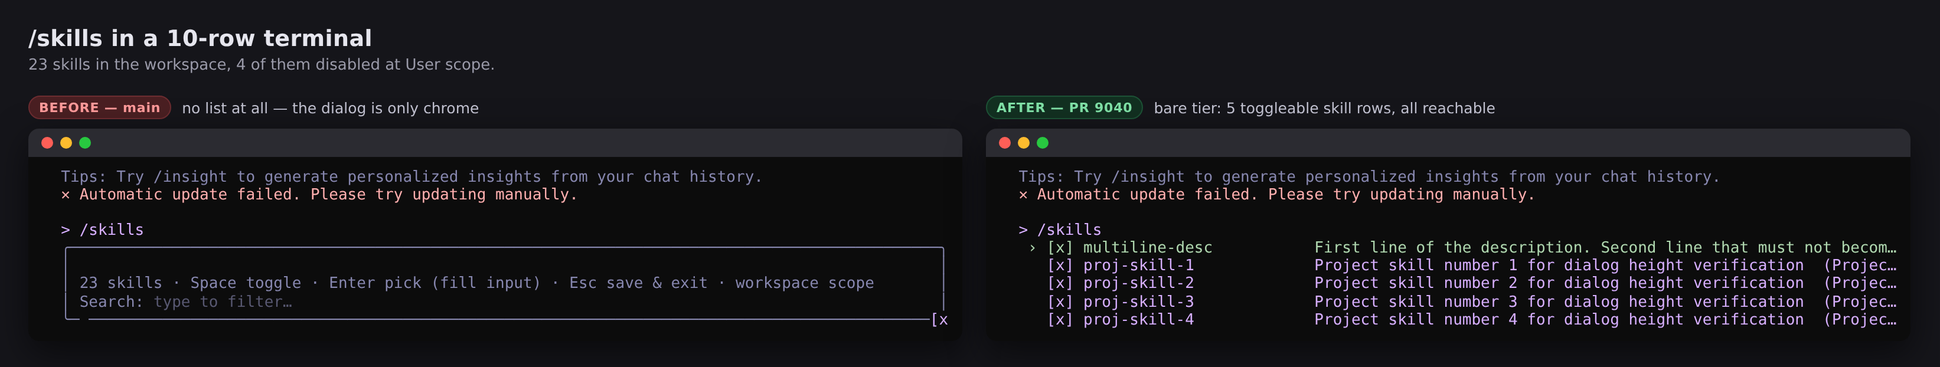Image resolution: width=1940 pixels, height=367 pixels.
Task: Select the proj-skill-4 row name
Action: pos(1138,320)
